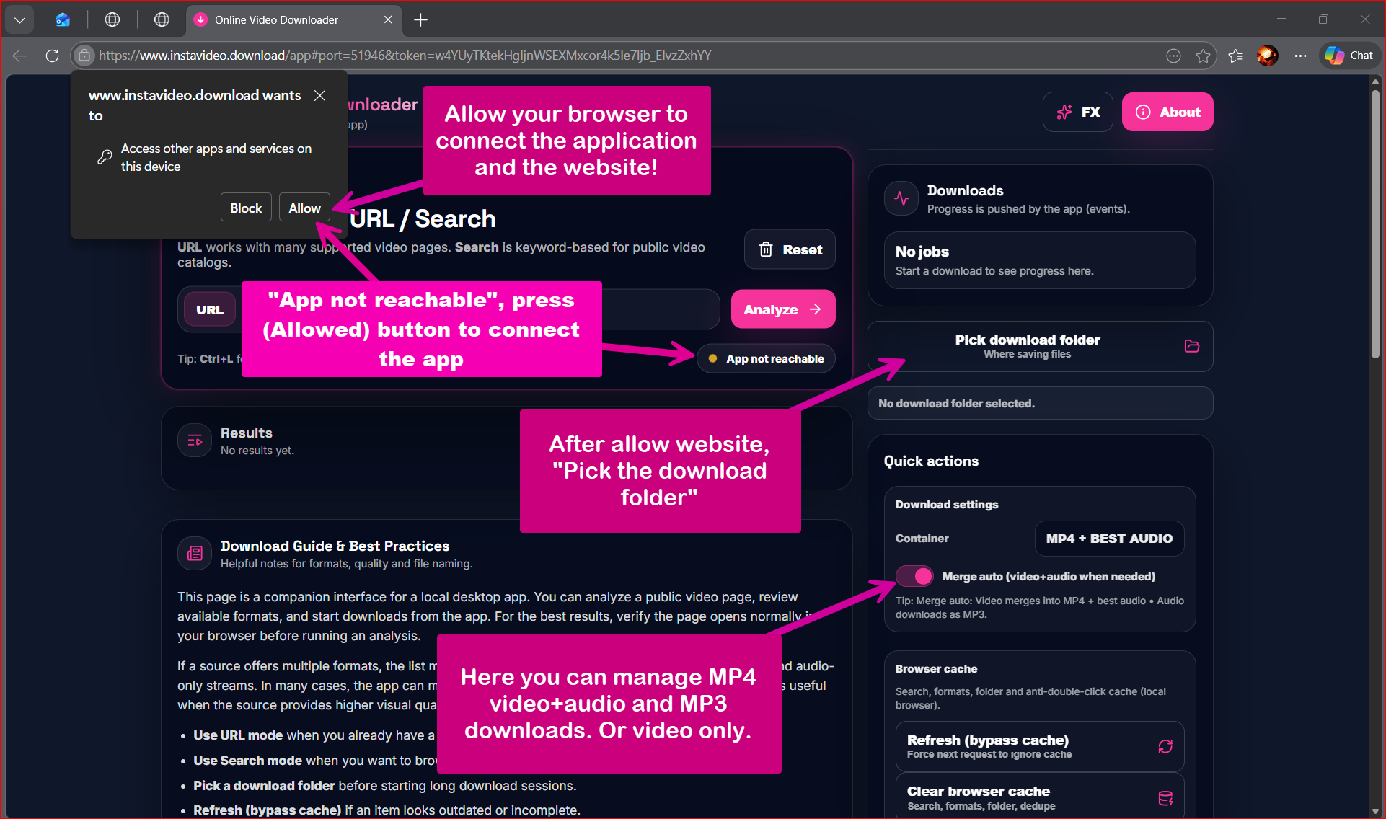This screenshot has height=819, width=1386.
Task: Open the browser Settings and more ellipsis menu
Action: [x=1300, y=56]
